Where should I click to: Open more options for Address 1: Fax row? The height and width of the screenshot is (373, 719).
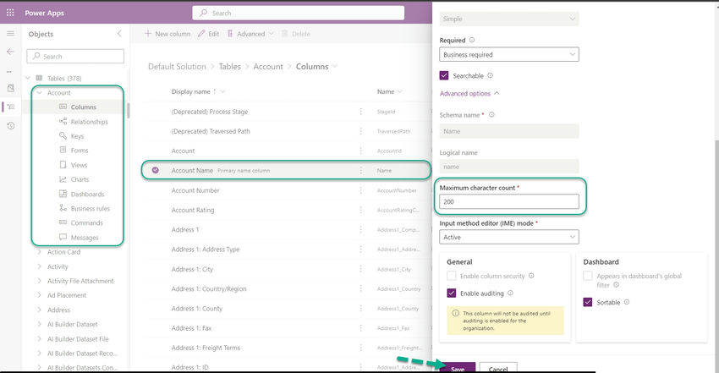[x=361, y=328]
